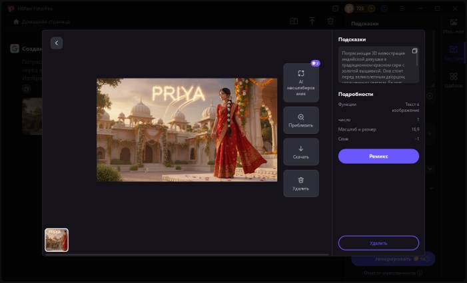
Task: Click the back arrow in the preview dialog
Action: click(x=57, y=43)
